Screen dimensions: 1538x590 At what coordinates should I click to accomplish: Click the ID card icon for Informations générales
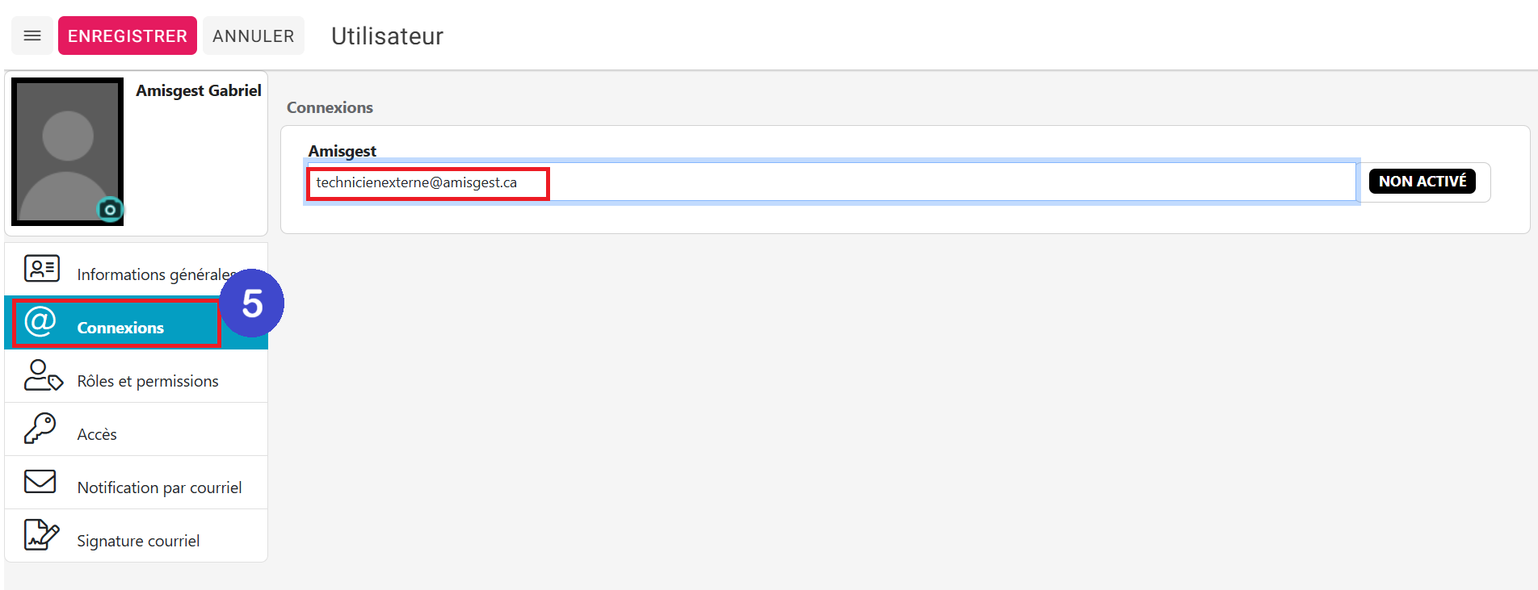tap(42, 268)
